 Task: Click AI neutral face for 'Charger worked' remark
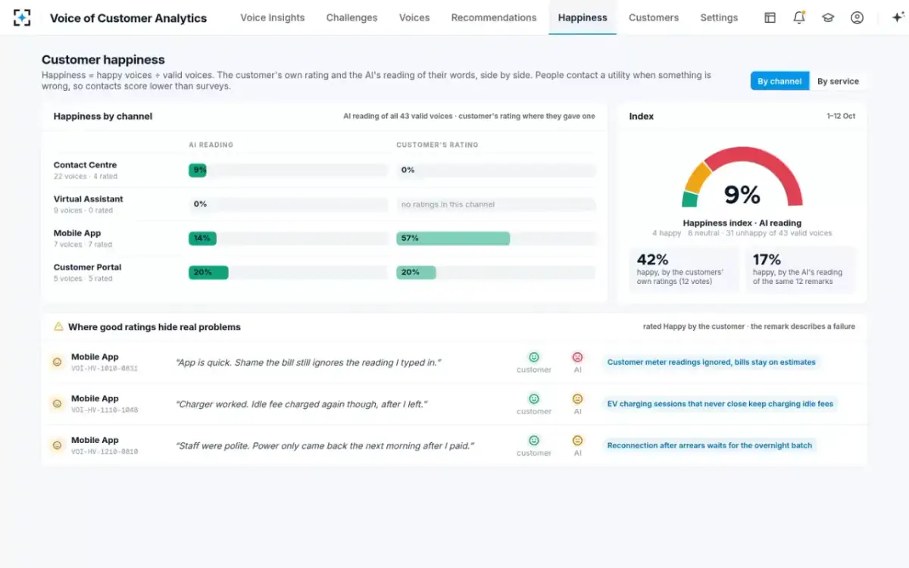(577, 398)
